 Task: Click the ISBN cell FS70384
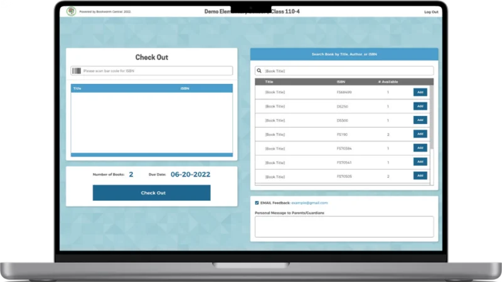(344, 149)
